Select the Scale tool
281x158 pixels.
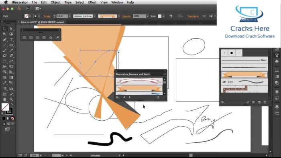(11, 61)
